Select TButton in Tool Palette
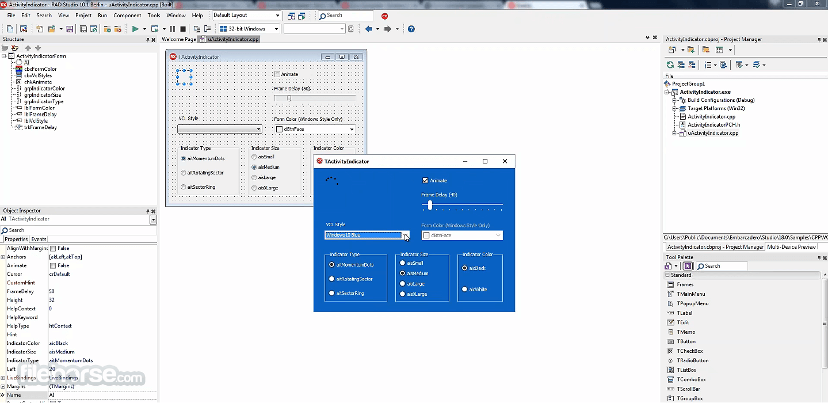Image resolution: width=828 pixels, height=403 pixels. [x=686, y=341]
